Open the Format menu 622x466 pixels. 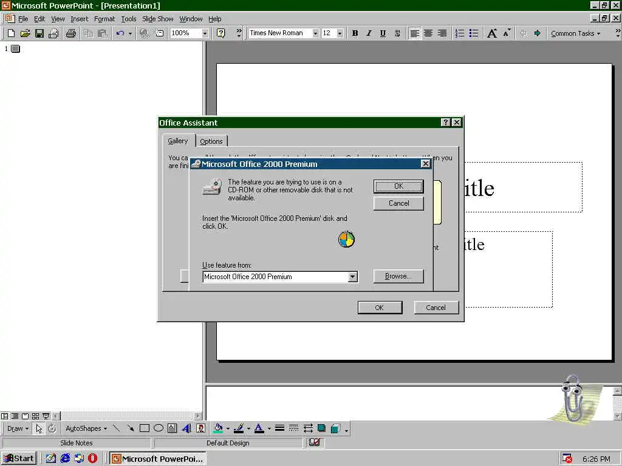point(104,19)
